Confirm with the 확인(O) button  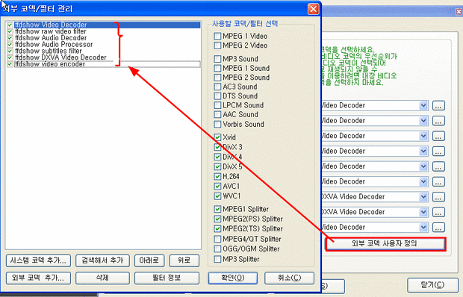(233, 278)
